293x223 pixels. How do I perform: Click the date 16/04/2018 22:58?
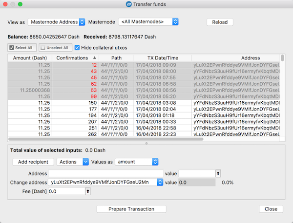click(156, 128)
